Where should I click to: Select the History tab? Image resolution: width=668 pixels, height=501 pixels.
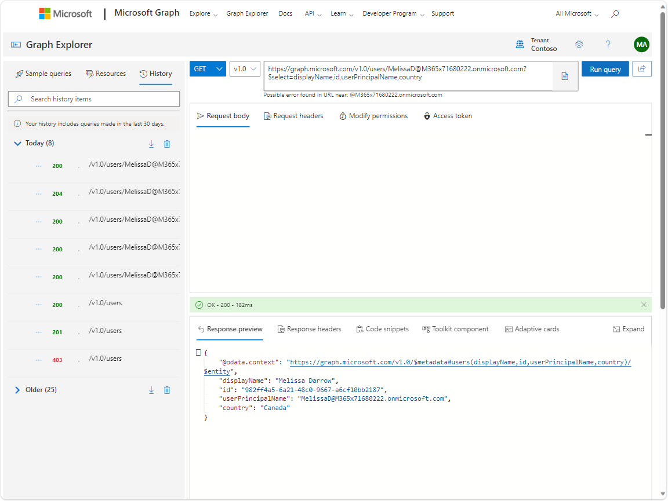pos(155,74)
